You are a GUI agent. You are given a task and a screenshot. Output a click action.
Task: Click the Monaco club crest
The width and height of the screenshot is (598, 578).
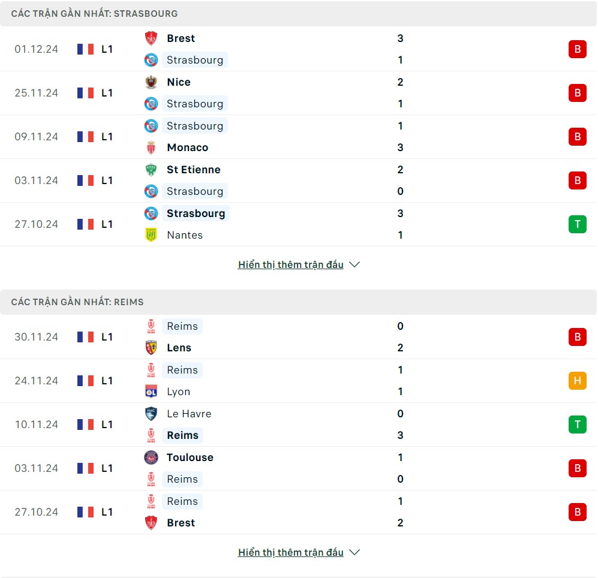click(x=151, y=147)
